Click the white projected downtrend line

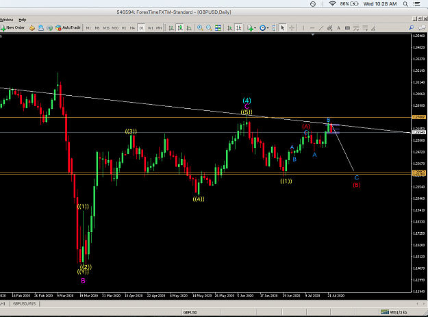point(343,148)
